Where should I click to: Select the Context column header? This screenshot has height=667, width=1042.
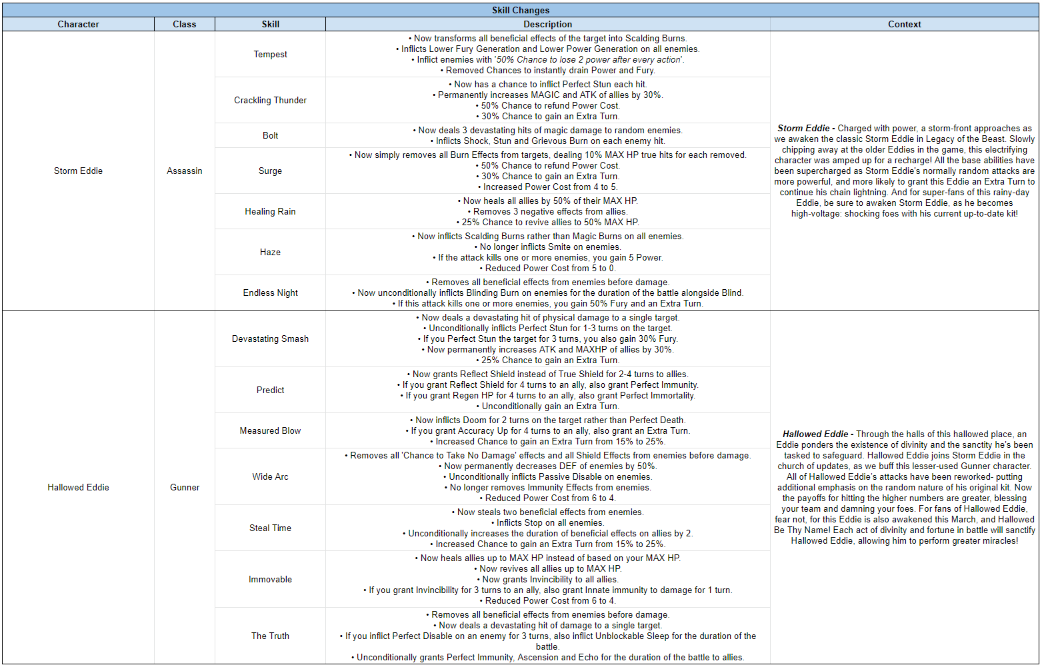[904, 24]
